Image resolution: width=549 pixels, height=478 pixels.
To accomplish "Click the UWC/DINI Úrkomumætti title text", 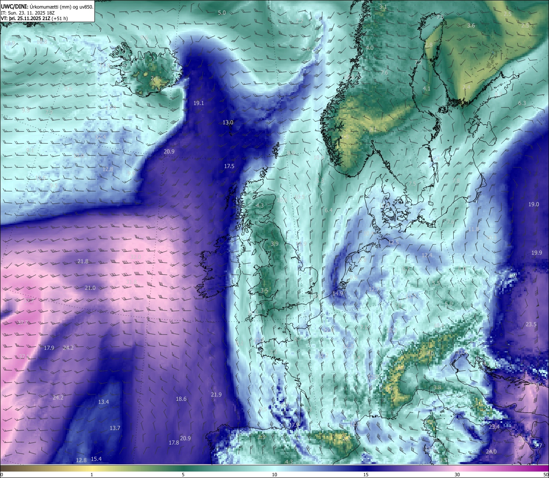I will pos(47,7).
